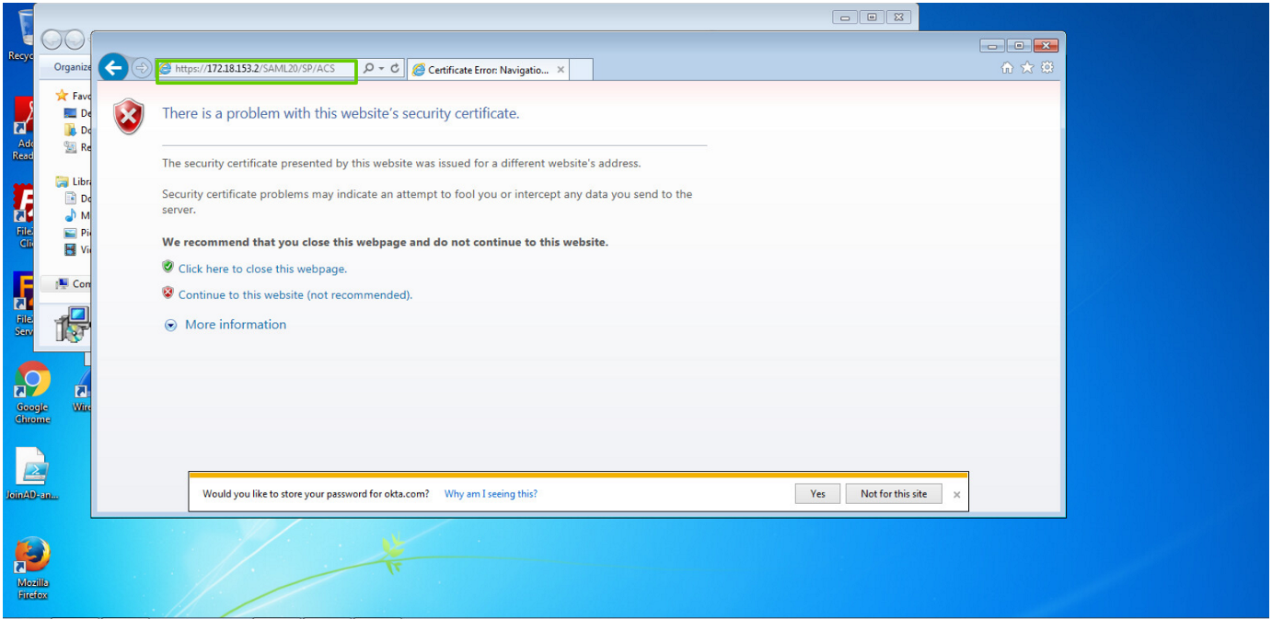Click 'Would you like to store your password' text
1272x619 pixels.
316,494
